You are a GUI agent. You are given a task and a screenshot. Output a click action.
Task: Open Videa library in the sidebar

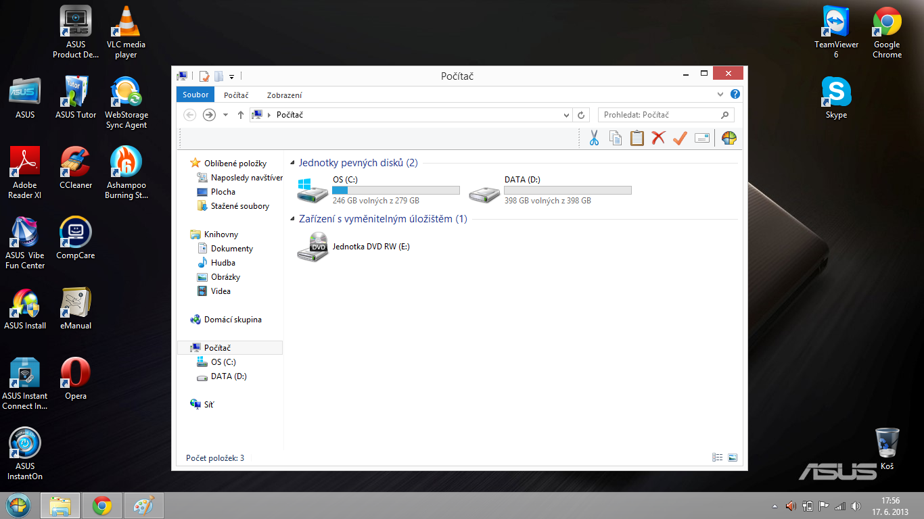point(214,291)
